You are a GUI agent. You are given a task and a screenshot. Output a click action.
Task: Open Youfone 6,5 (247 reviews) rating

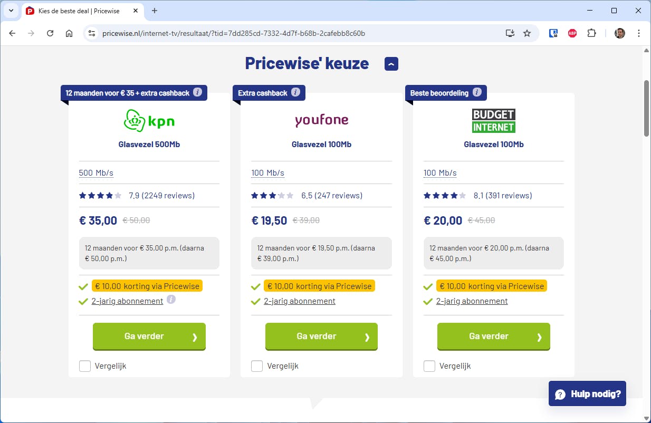pyautogui.click(x=307, y=196)
